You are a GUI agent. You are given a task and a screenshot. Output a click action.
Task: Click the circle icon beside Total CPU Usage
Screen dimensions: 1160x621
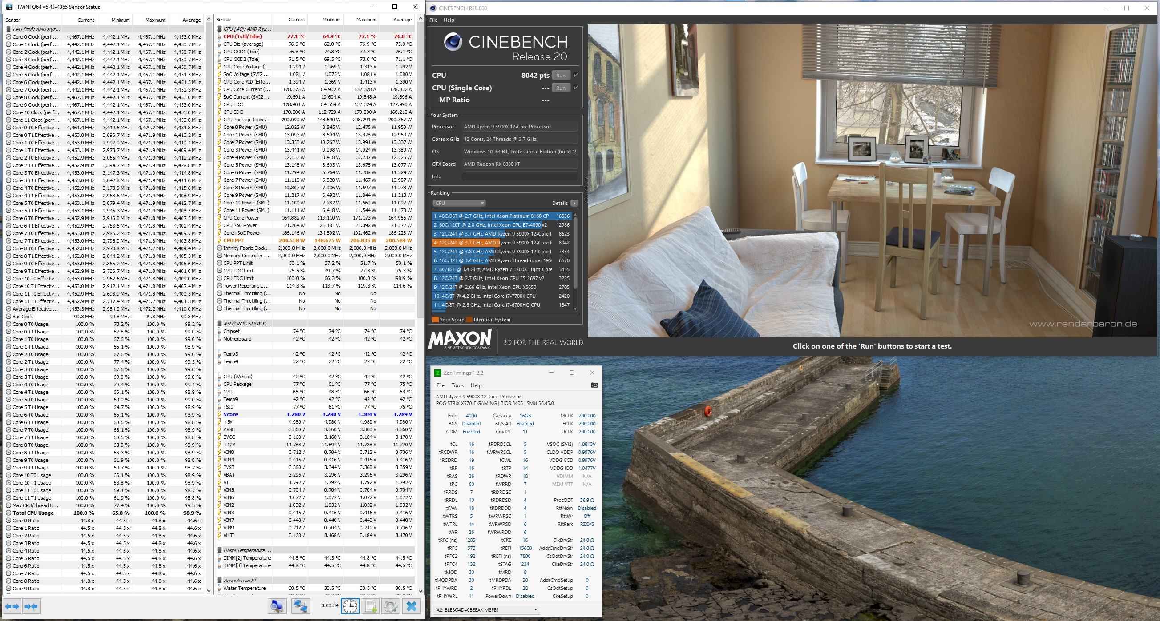[8, 513]
